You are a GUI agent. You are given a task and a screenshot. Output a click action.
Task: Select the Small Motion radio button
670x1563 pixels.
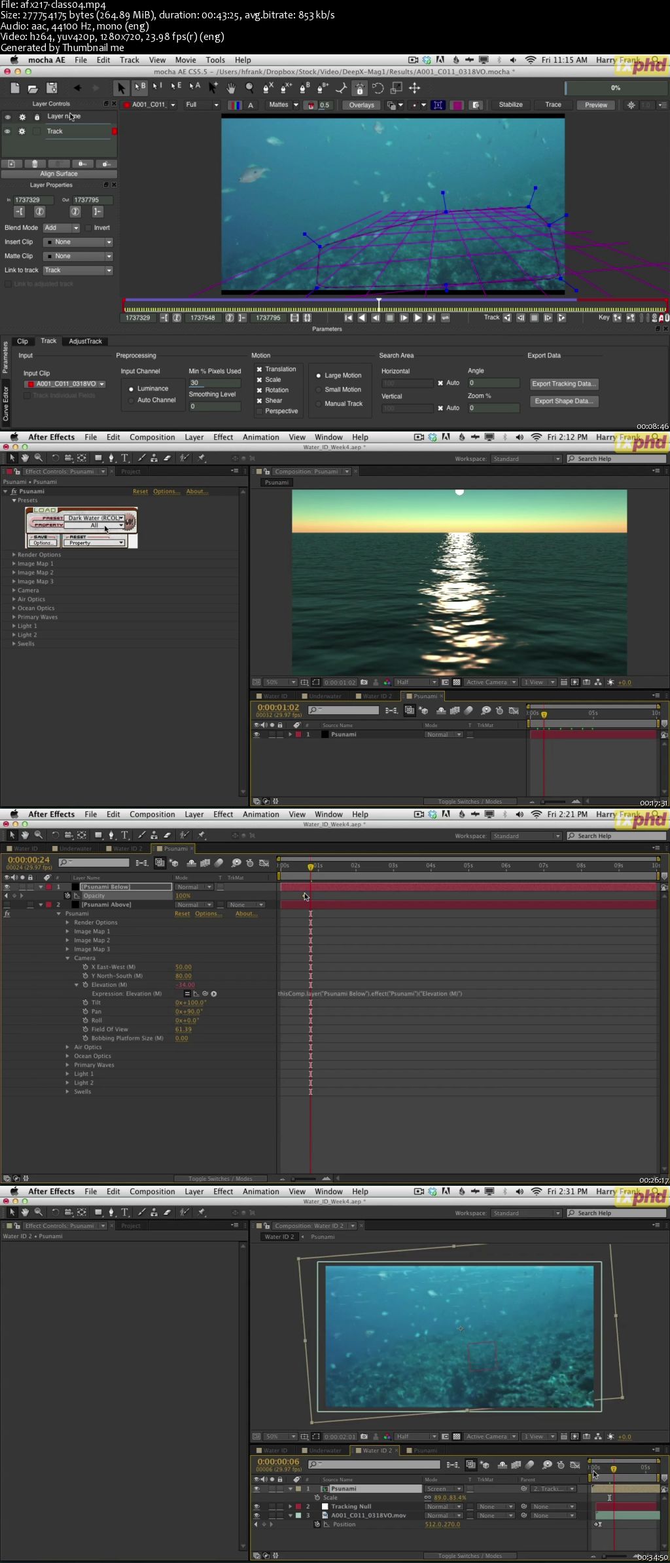point(319,390)
